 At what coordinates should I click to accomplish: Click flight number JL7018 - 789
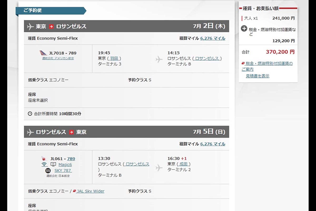pos(63,53)
